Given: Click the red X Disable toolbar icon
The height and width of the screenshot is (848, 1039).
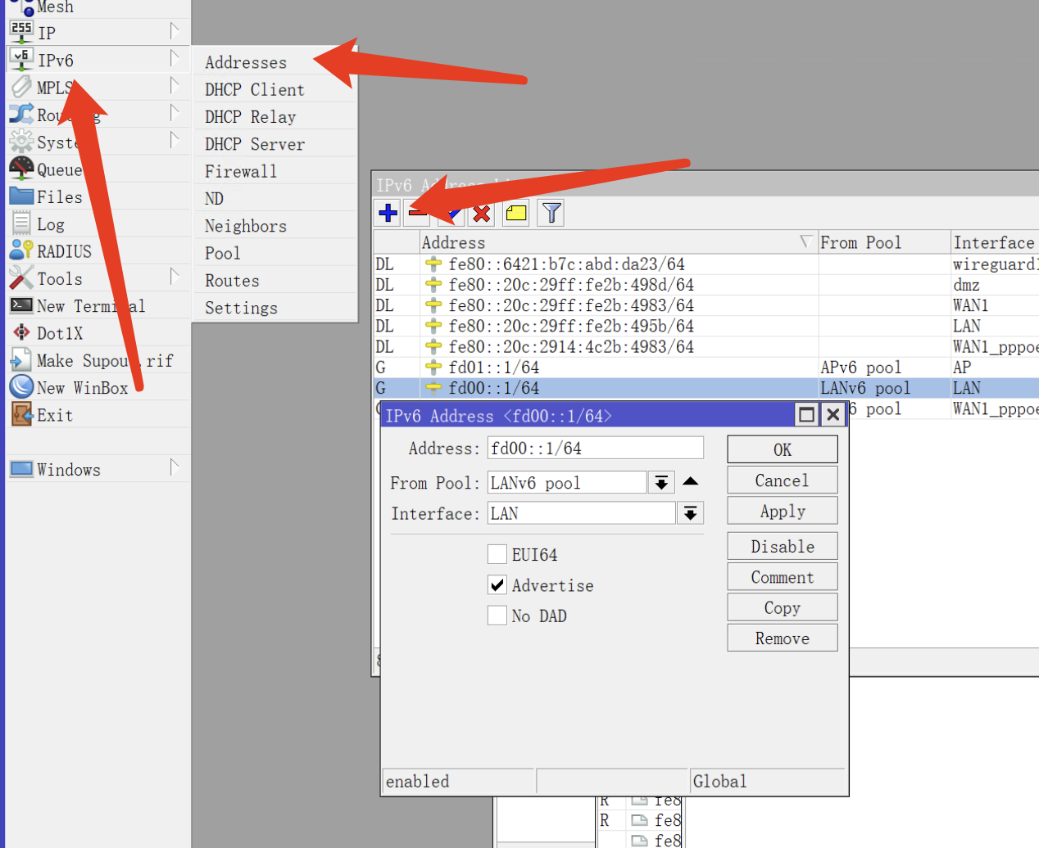Looking at the screenshot, I should pyautogui.click(x=482, y=214).
